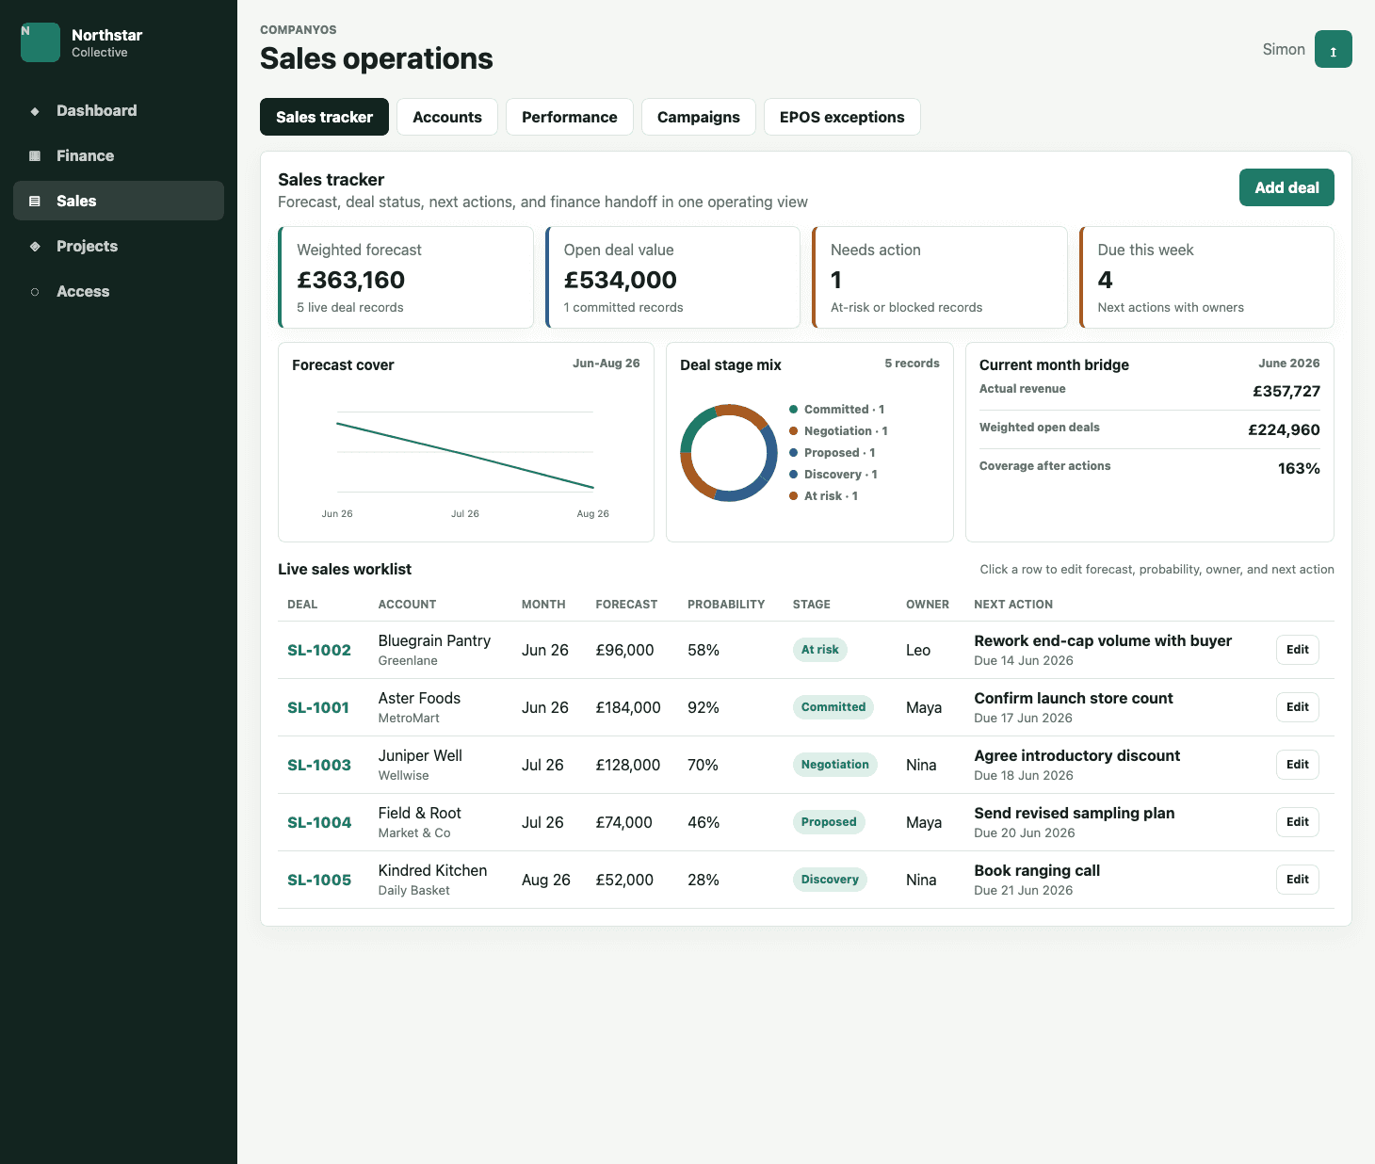This screenshot has width=1375, height=1164.
Task: Go to Finance in the sidebar
Action: (x=119, y=155)
